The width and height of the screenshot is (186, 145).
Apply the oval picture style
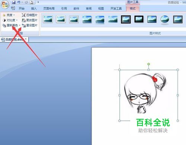tap(165, 20)
